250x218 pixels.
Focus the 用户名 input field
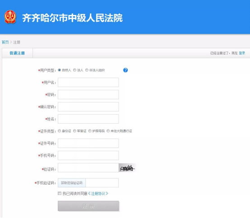[88, 83]
